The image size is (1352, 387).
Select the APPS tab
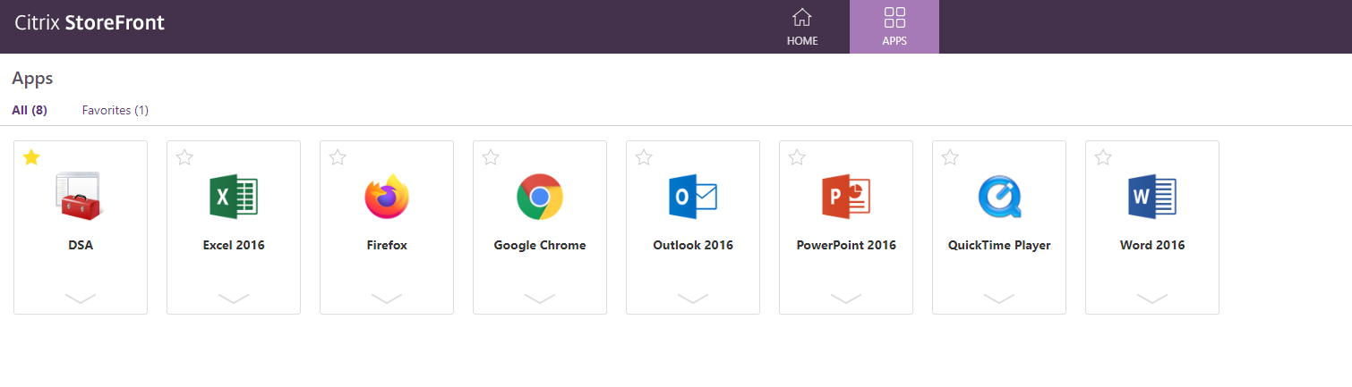click(x=894, y=27)
